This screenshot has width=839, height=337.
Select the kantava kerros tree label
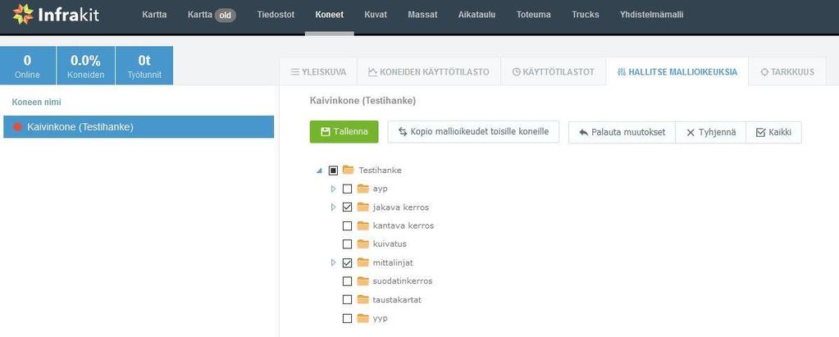click(403, 225)
